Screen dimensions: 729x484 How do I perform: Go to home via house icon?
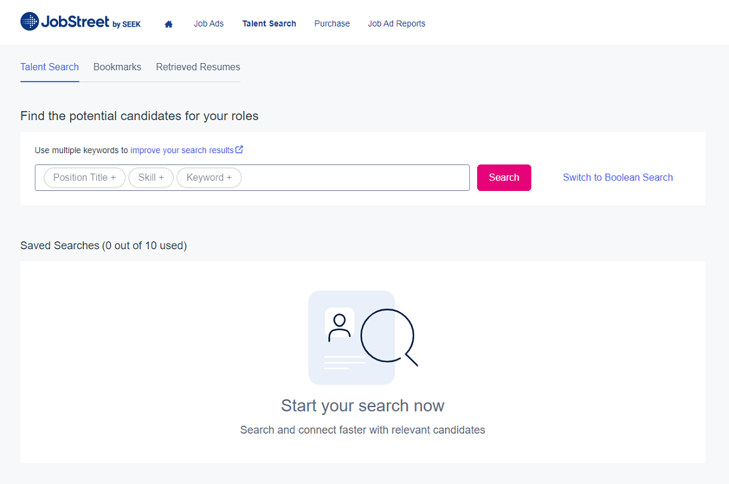[x=169, y=24]
